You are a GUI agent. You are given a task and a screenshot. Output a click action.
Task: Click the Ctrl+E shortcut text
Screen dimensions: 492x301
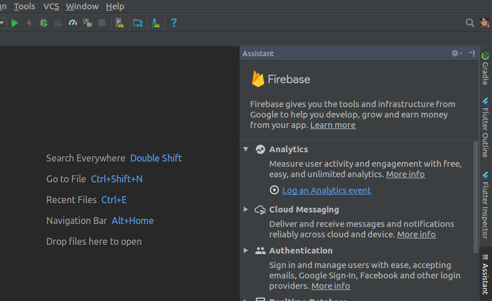click(x=114, y=200)
